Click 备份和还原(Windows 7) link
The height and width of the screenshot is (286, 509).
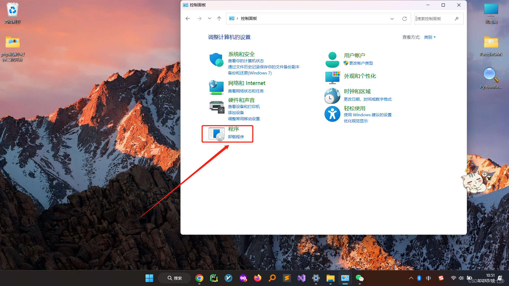(x=250, y=73)
